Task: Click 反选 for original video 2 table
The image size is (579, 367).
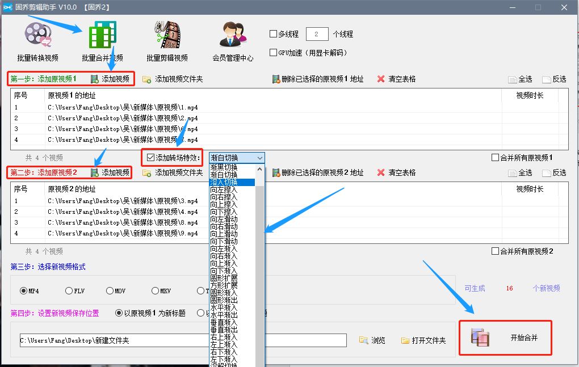Action: (x=554, y=173)
